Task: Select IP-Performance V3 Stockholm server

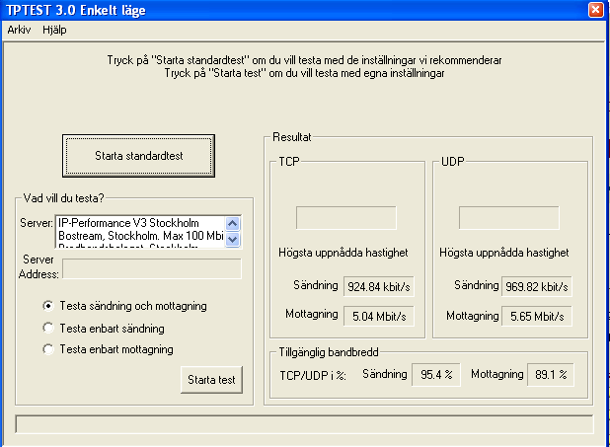Action: point(140,223)
